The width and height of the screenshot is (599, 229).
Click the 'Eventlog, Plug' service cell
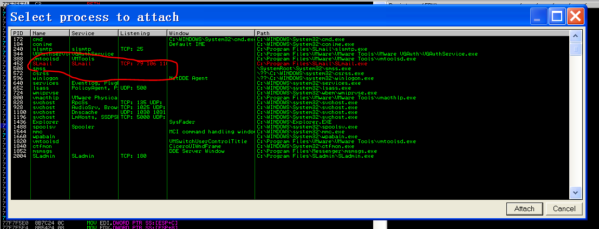(94, 83)
